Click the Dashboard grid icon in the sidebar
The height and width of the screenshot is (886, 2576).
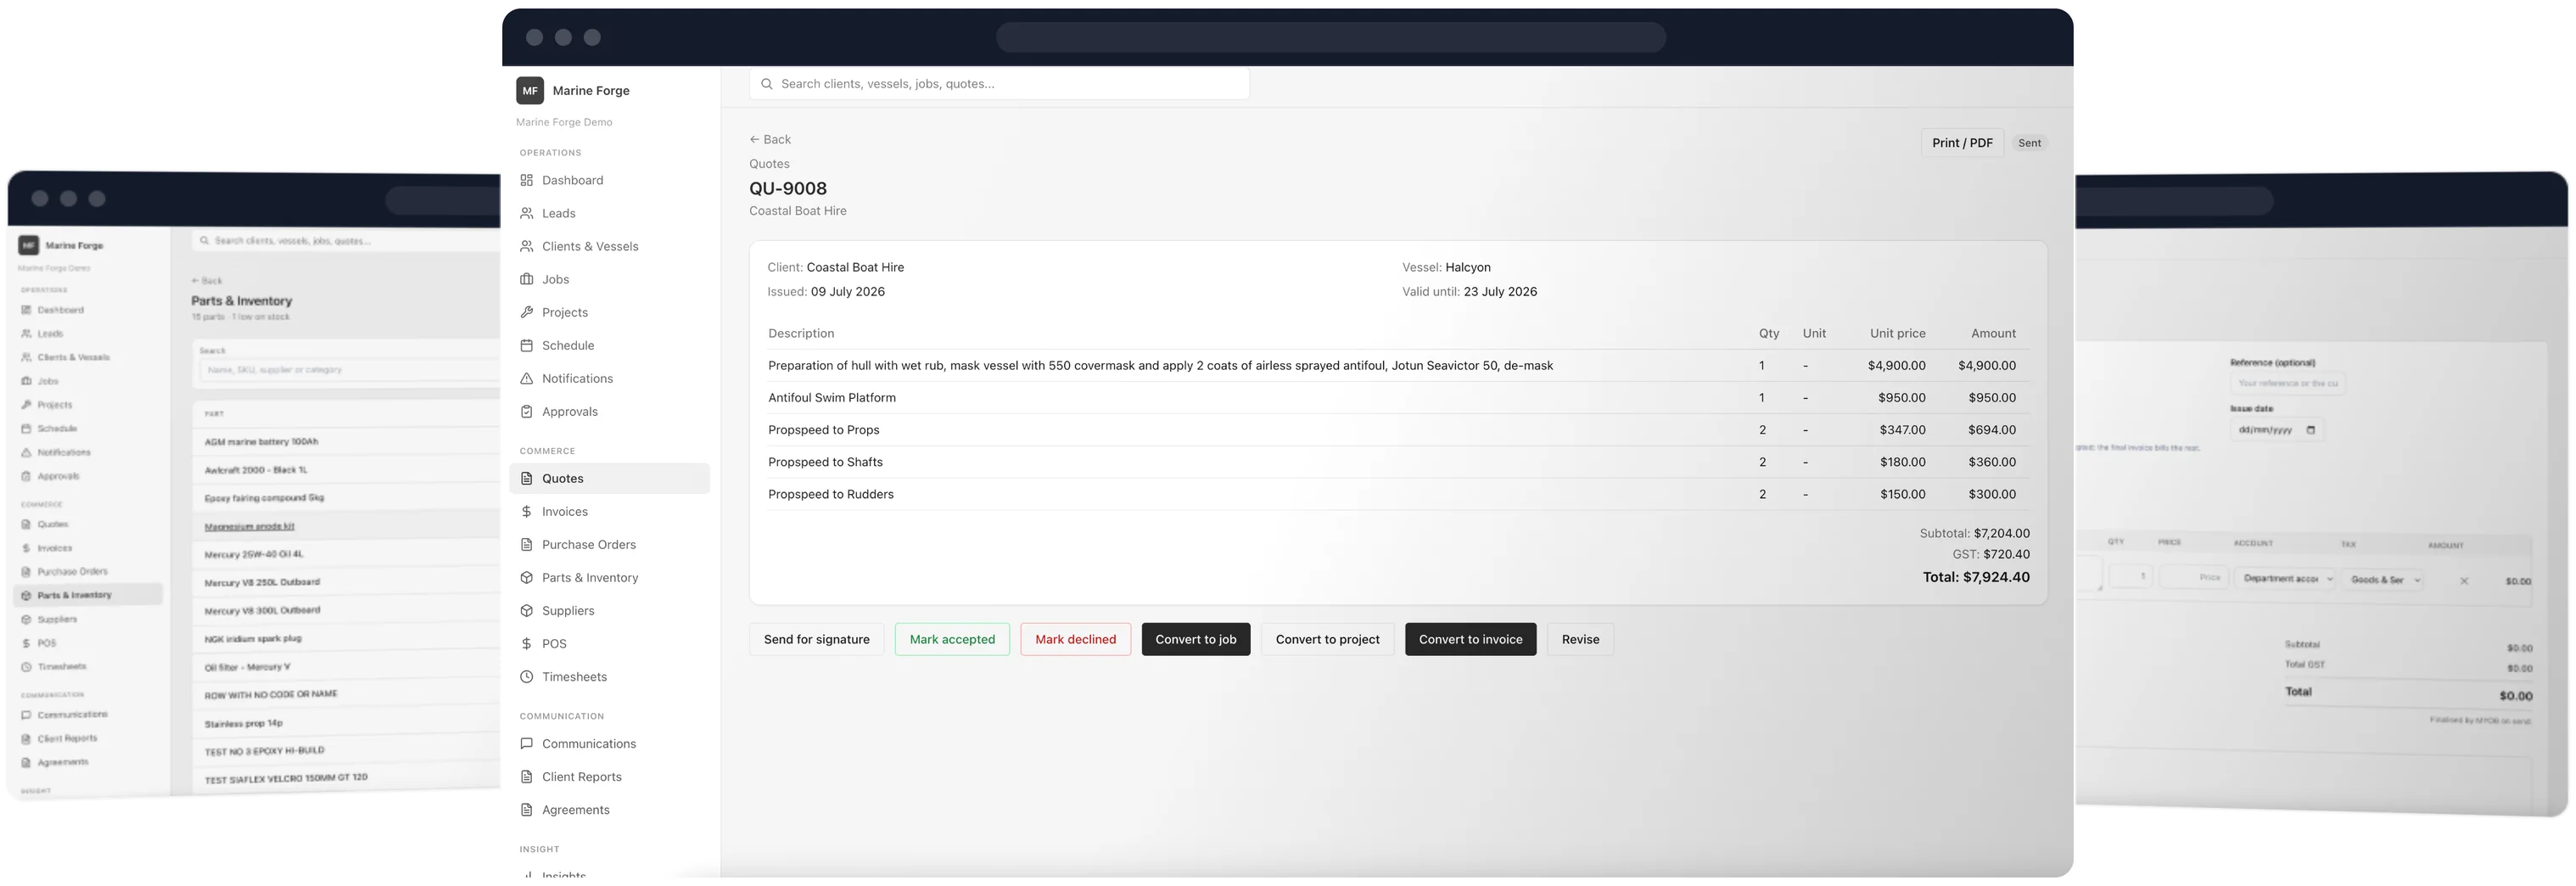(526, 180)
